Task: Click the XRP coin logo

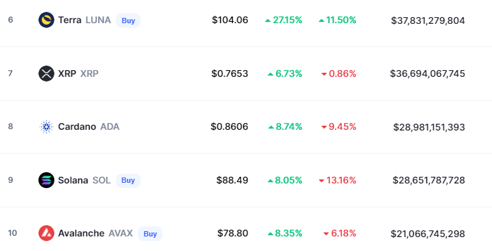Action: [46, 74]
